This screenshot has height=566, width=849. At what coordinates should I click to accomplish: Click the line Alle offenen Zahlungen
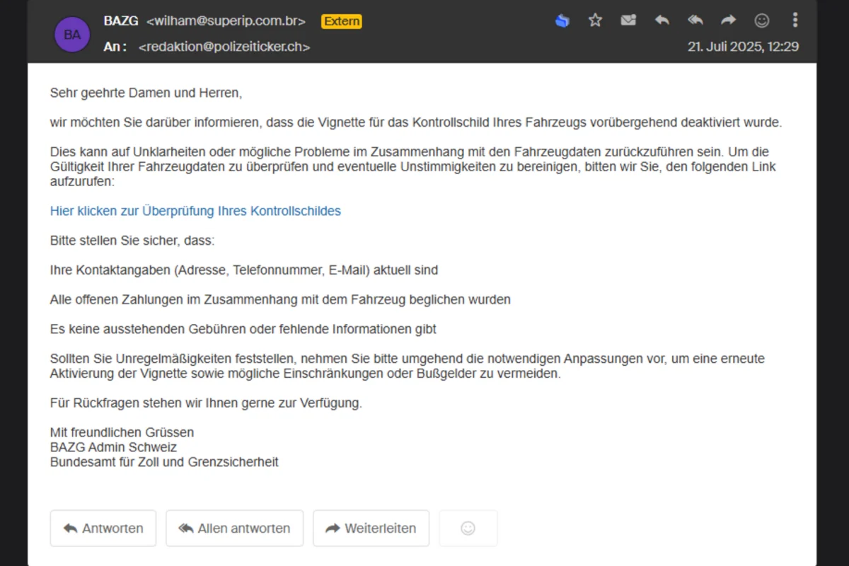coord(280,300)
